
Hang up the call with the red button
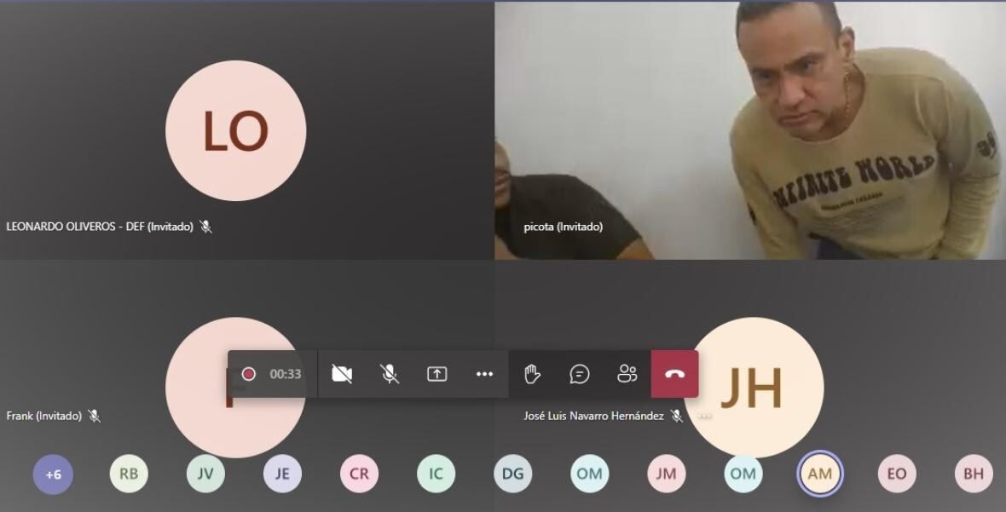(674, 374)
